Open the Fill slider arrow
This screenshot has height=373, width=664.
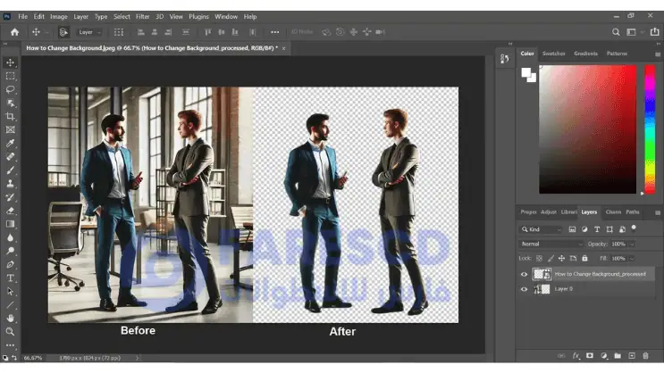[x=632, y=259]
